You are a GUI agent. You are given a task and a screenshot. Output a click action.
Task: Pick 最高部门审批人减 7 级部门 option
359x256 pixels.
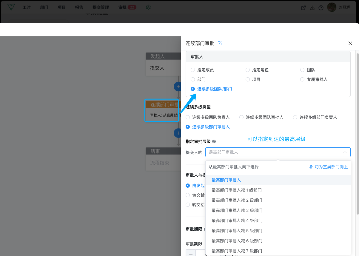pyautogui.click(x=278, y=251)
